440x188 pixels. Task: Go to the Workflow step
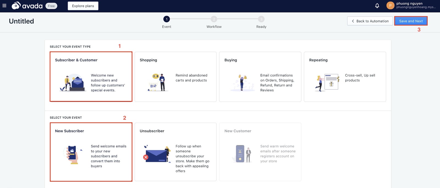pos(214,19)
